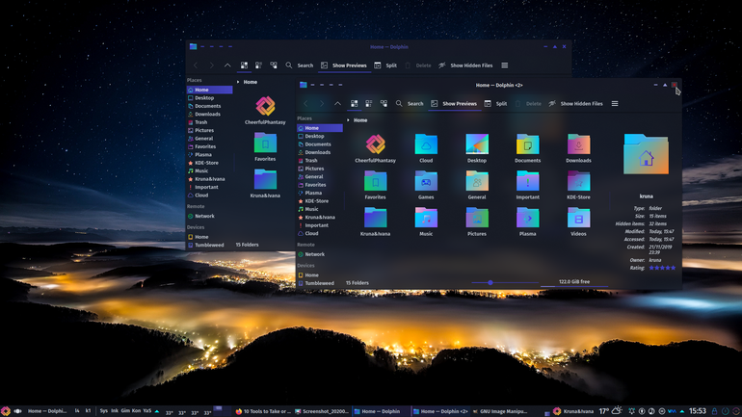Viewport: 742px width, 417px height.
Task: Open the hamburger menu in front Dolphin window
Action: [615, 104]
